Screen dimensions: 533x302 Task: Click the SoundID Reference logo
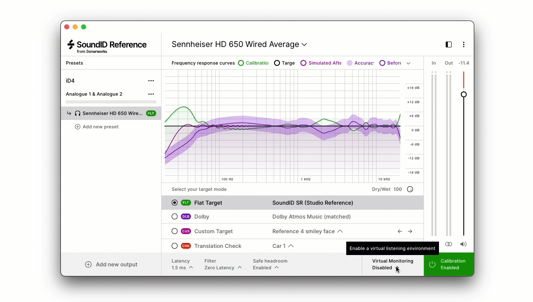(107, 46)
